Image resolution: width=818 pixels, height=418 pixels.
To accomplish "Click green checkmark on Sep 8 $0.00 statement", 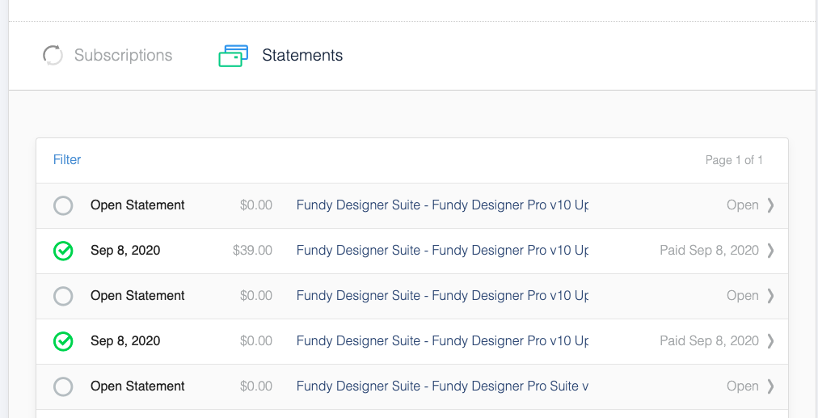I will point(63,341).
